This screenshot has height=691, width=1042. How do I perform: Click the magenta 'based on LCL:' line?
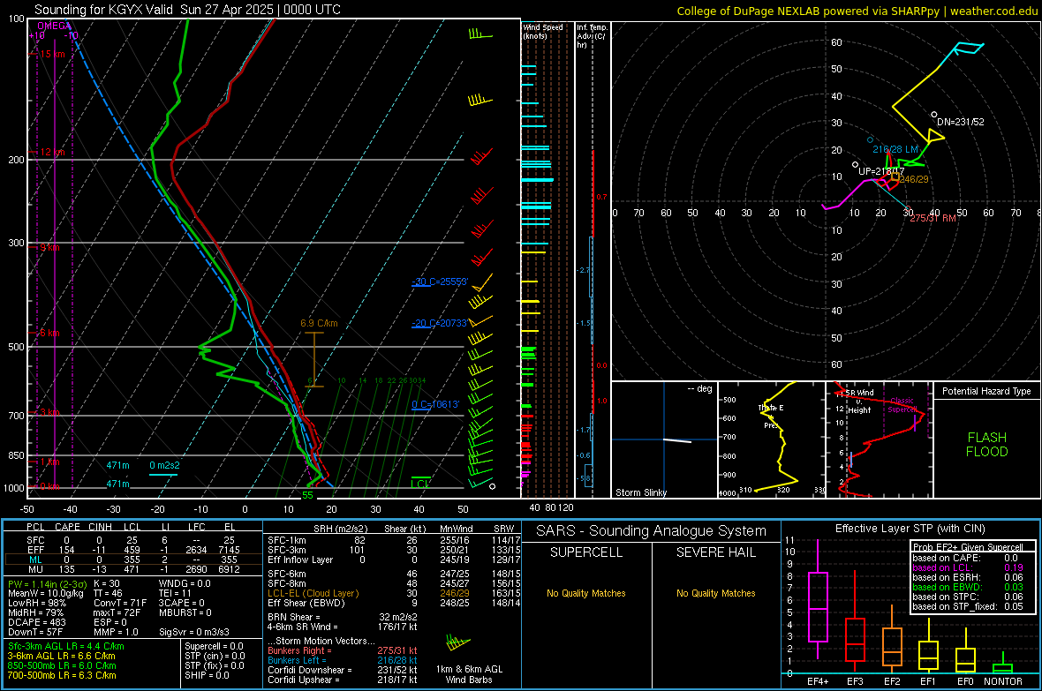(968, 567)
